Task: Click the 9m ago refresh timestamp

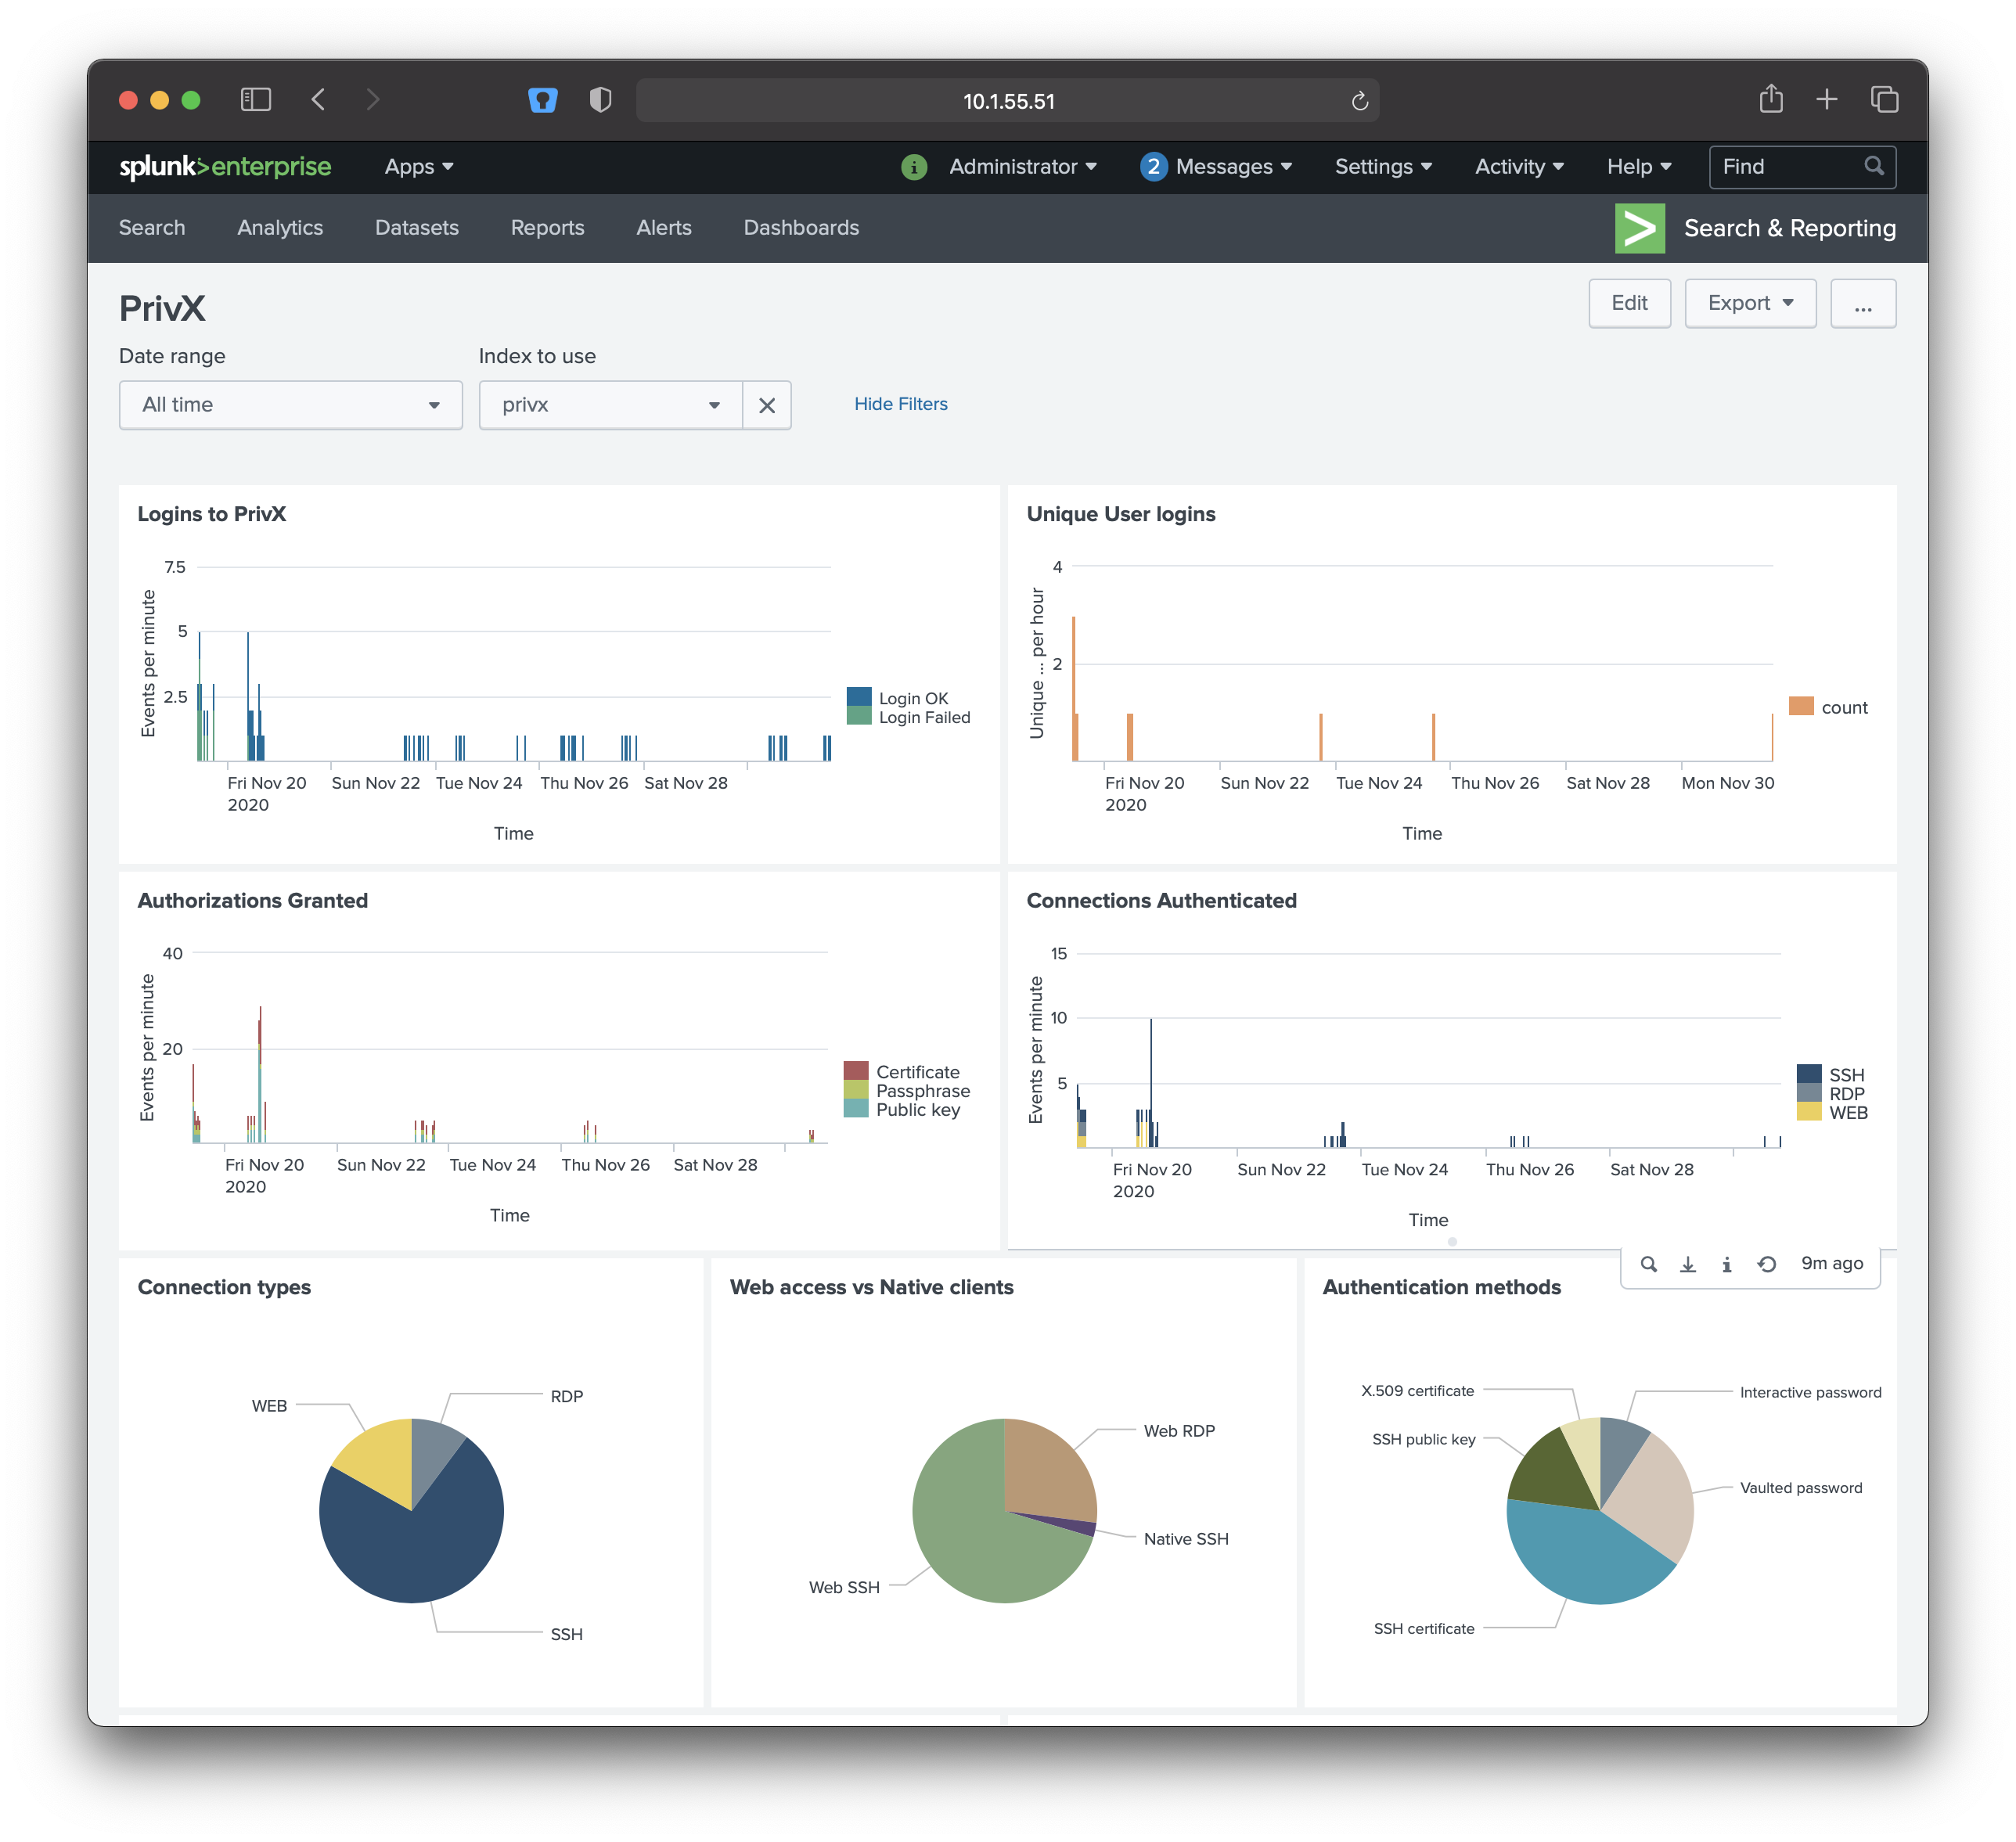Action: coord(1831,1263)
